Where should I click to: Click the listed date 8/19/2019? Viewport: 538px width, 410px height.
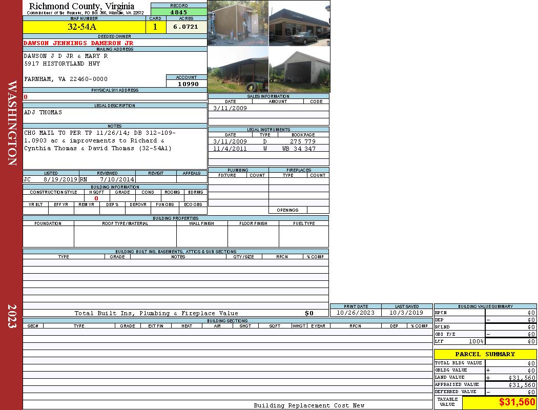(60, 180)
